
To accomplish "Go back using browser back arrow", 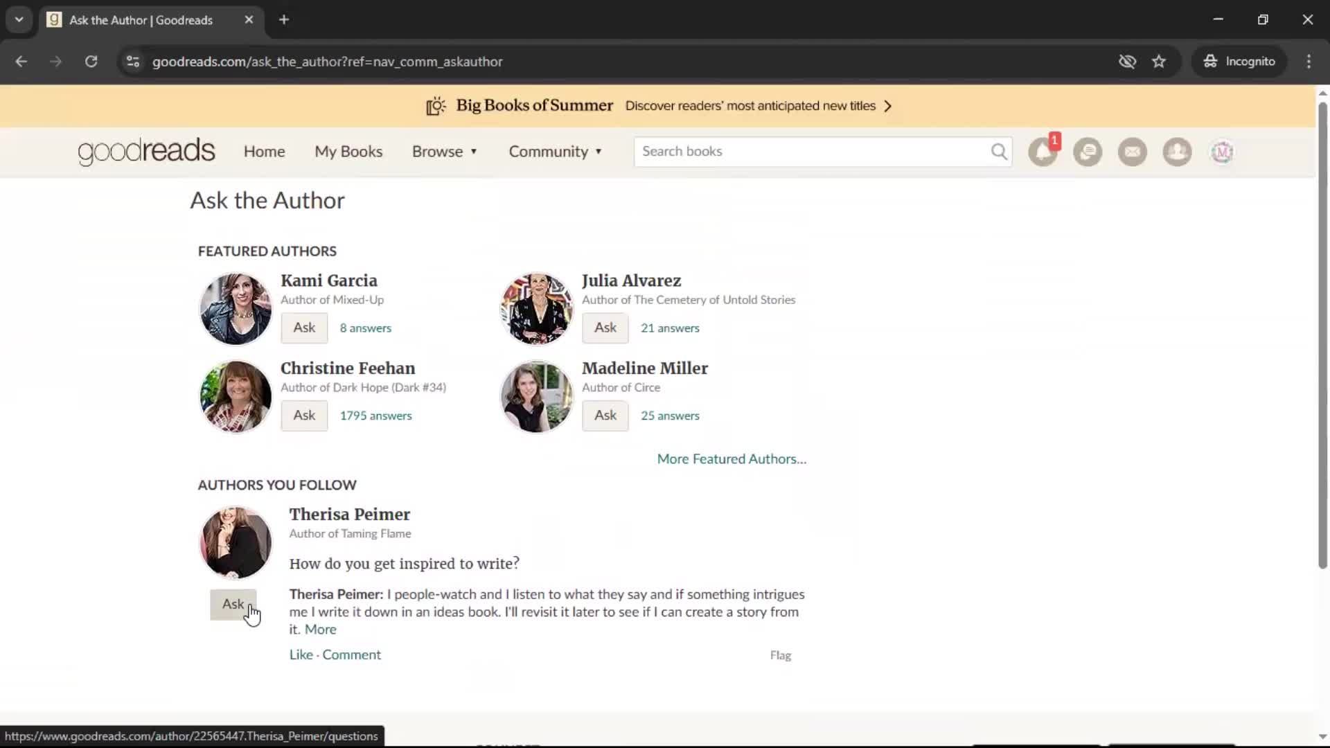I will pyautogui.click(x=21, y=62).
